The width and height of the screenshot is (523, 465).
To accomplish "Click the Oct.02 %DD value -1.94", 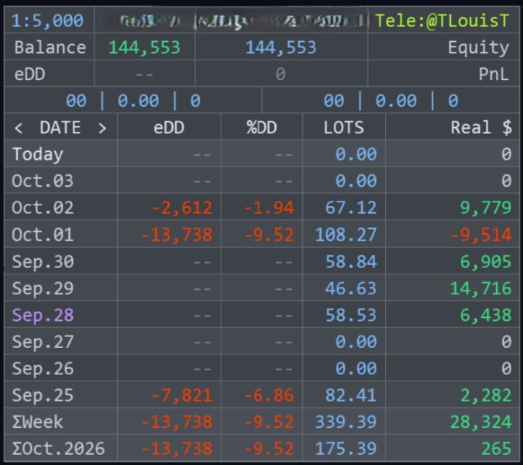I will click(x=269, y=208).
